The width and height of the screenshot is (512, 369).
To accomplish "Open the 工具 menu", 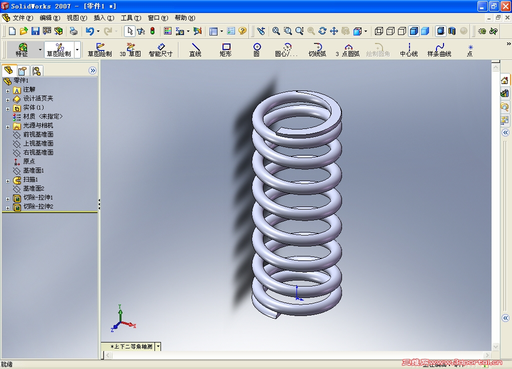I will click(131, 18).
